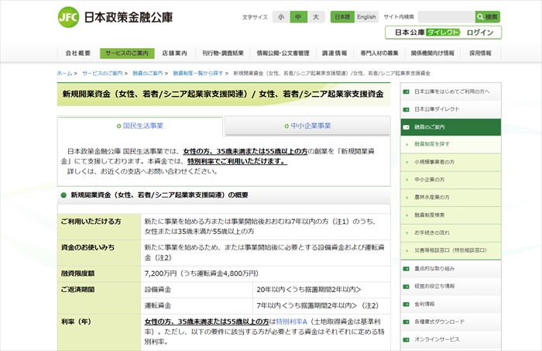
Task: Click the 日本公庫ダイレクト ログイン banner
Action: click(443, 33)
